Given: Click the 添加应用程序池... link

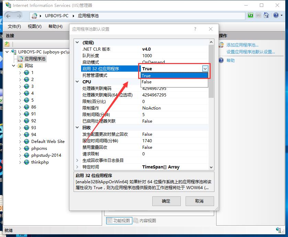Looking at the screenshot, I should tap(242, 45).
